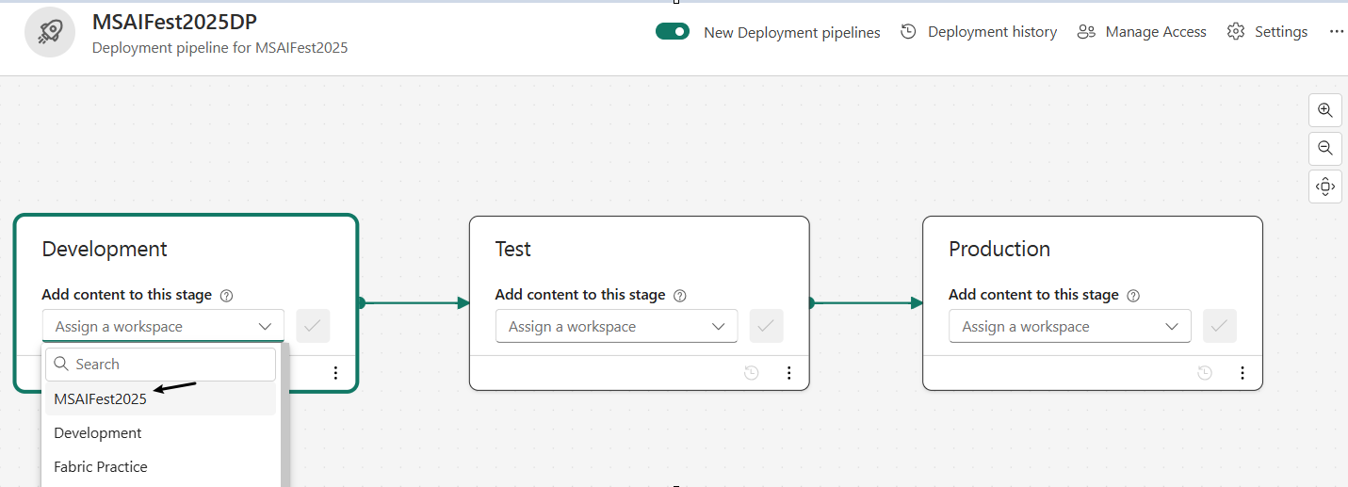
Task: Select Fabric Practice workspace from list
Action: point(161,467)
